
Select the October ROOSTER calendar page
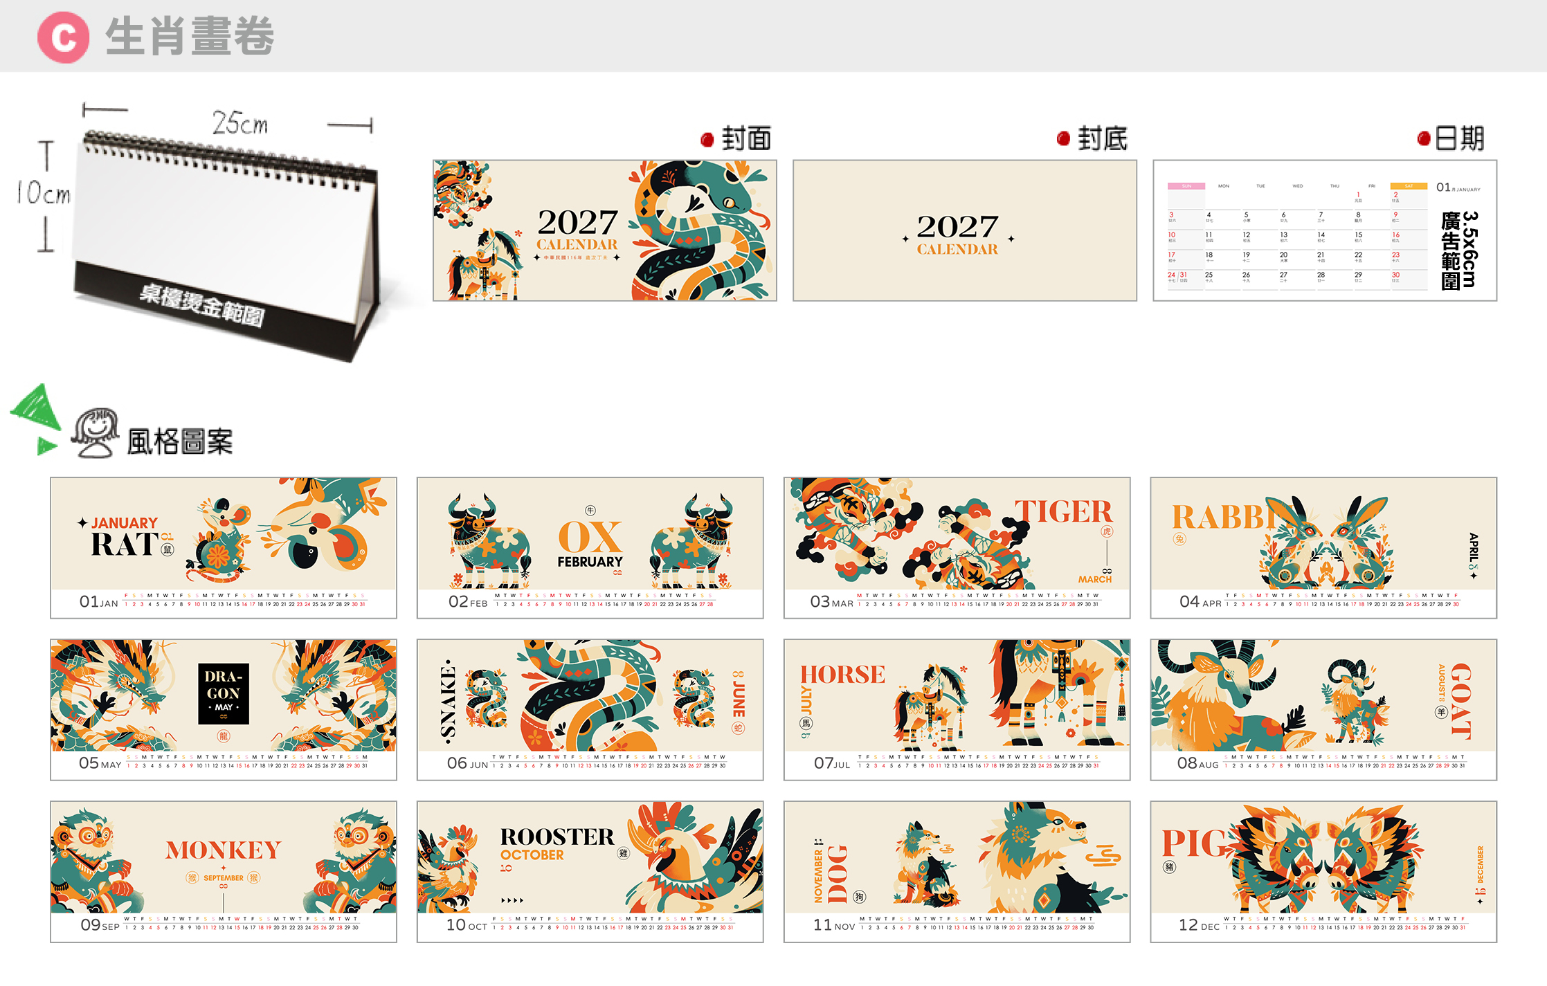point(590,871)
